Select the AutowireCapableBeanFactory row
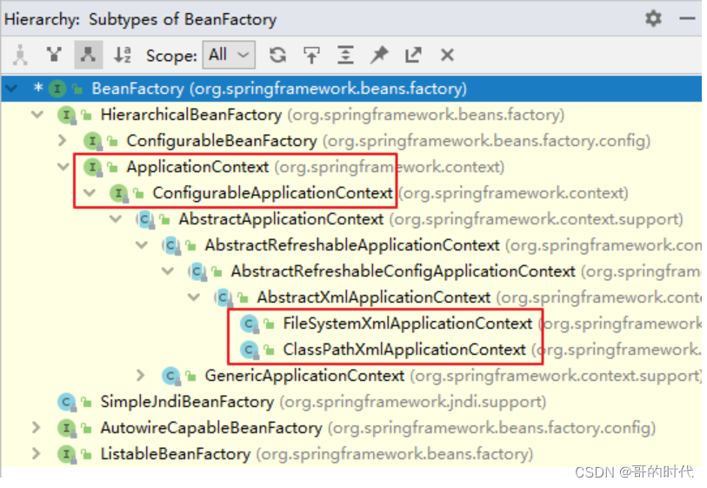The width and height of the screenshot is (707, 488). tap(351, 427)
